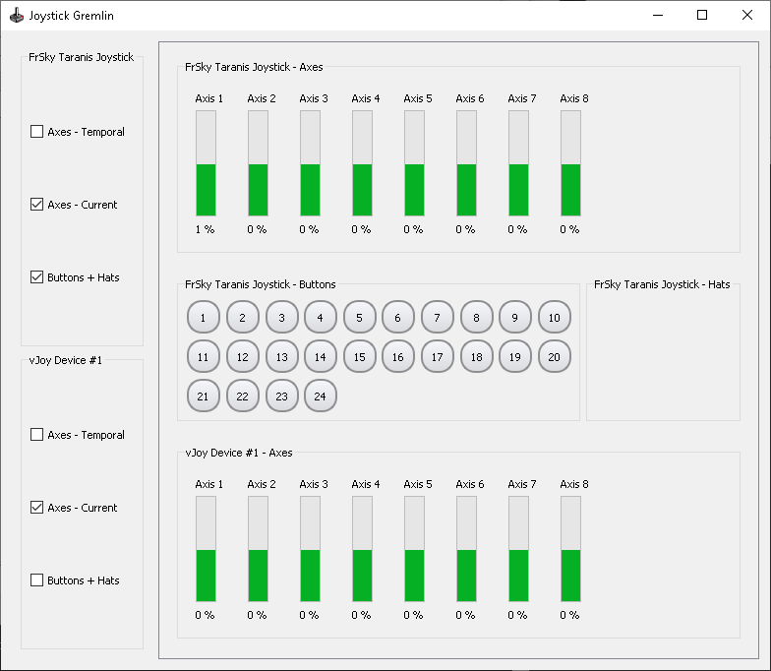
Task: Click vJoy Device #1 Axis 4 bar
Action: [362, 549]
